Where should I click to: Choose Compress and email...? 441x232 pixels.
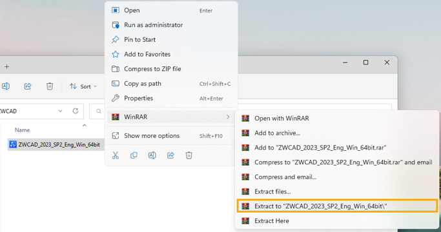337,177
